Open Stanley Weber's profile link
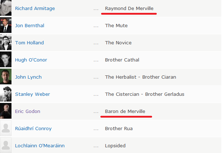222x153 pixels. pos(32,94)
